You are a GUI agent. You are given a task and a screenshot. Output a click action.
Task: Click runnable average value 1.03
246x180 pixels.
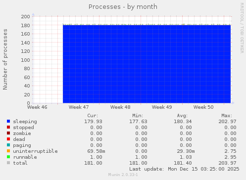pyautogui.click(x=186, y=157)
